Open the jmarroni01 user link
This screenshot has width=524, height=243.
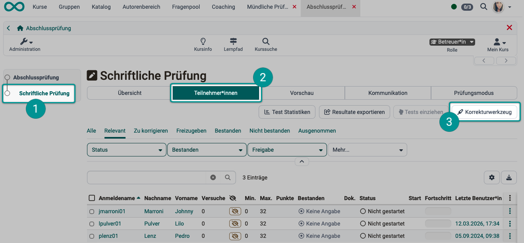click(112, 211)
